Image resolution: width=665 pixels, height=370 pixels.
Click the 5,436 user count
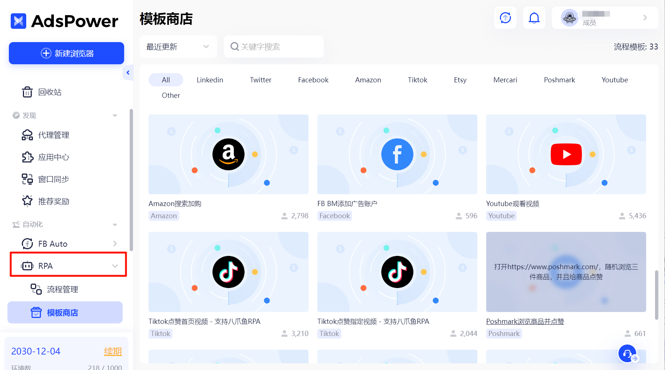(x=637, y=216)
